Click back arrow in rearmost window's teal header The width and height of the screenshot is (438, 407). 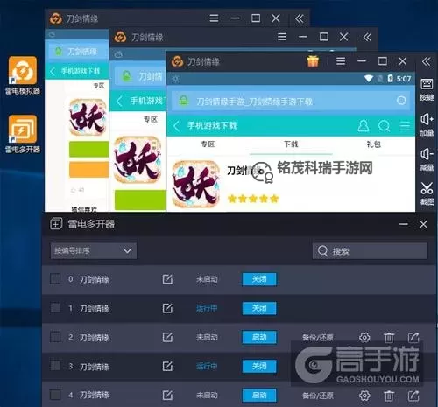53,71
